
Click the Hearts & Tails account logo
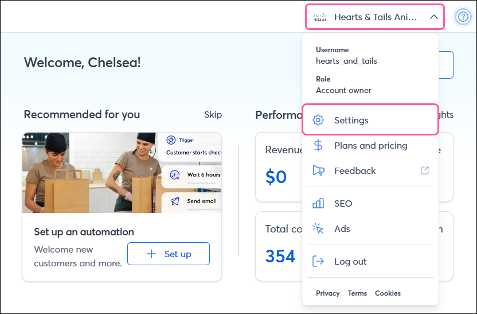320,17
